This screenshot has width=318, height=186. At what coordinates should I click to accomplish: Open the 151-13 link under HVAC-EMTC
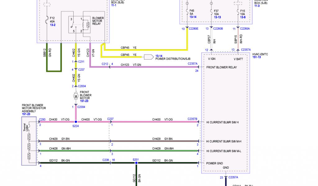point(257,57)
